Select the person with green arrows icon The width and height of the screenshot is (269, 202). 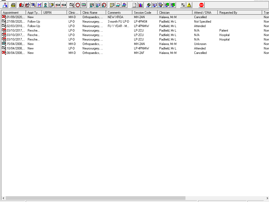[x=173, y=5]
